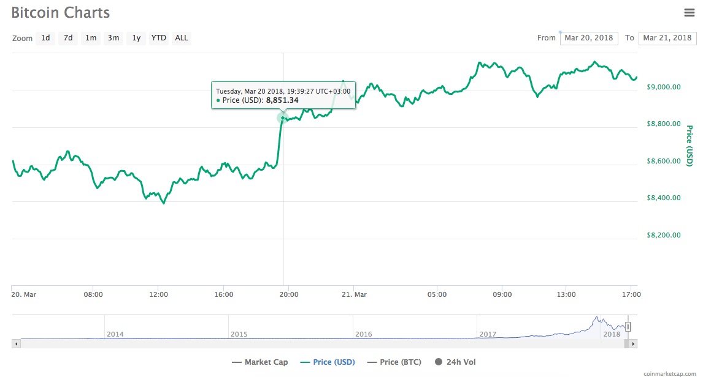The width and height of the screenshot is (703, 377).
Task: Click the 8,851.34 price tooltip
Action: (x=283, y=95)
